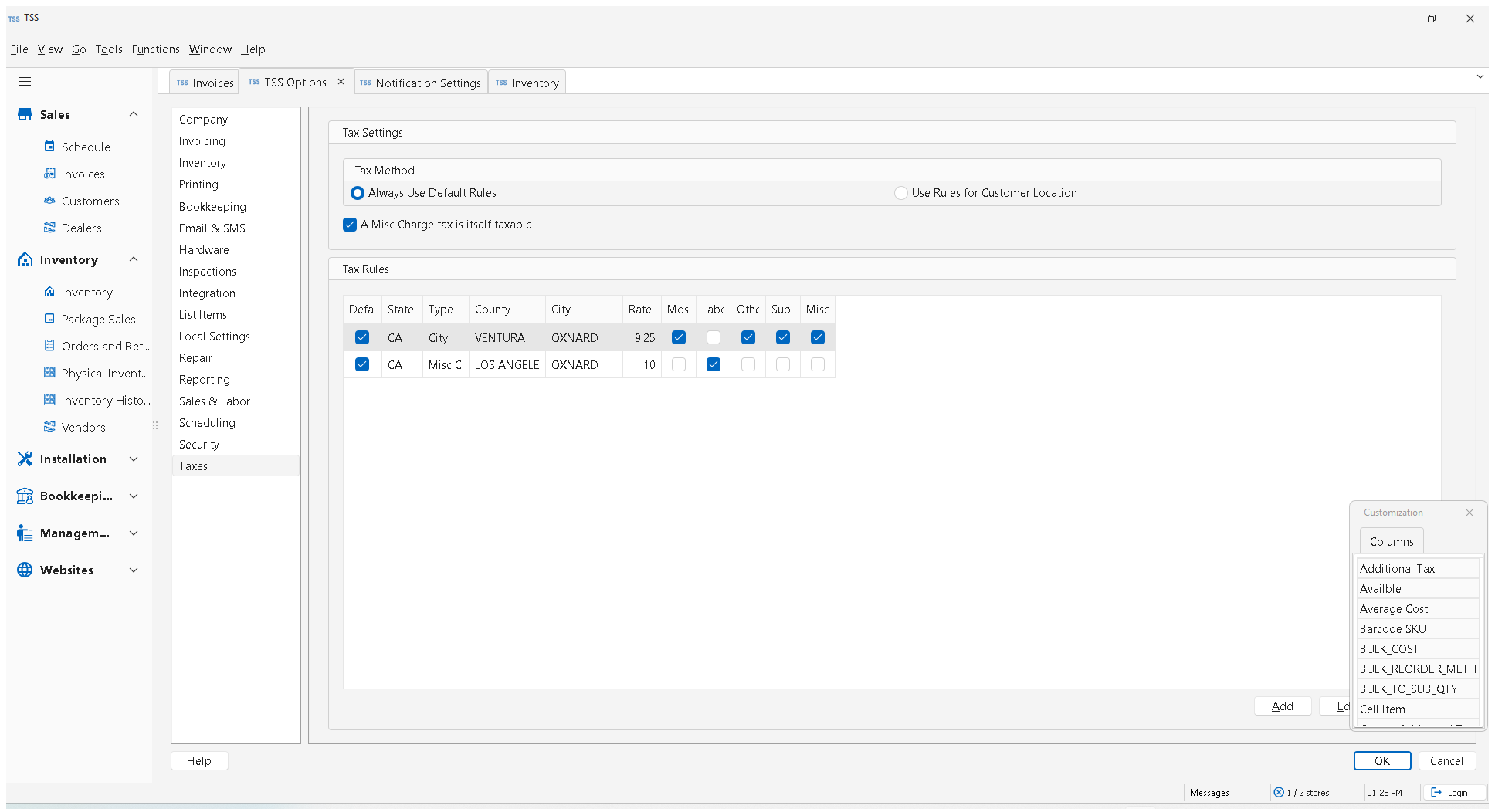Open the Functions menu

(x=155, y=49)
